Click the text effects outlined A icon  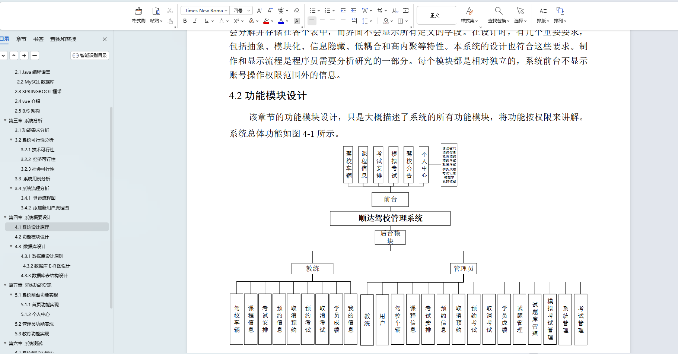point(251,21)
